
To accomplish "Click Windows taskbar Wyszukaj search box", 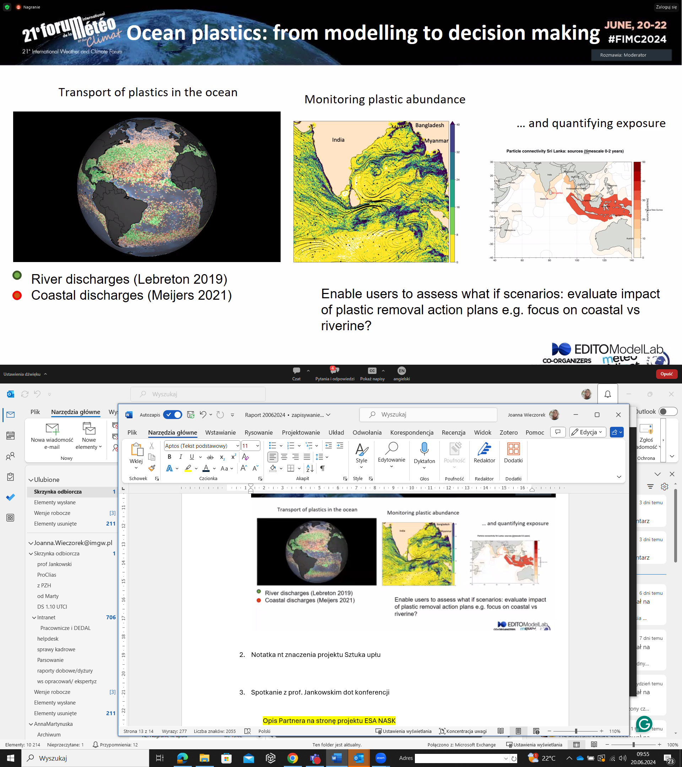I will [x=85, y=758].
